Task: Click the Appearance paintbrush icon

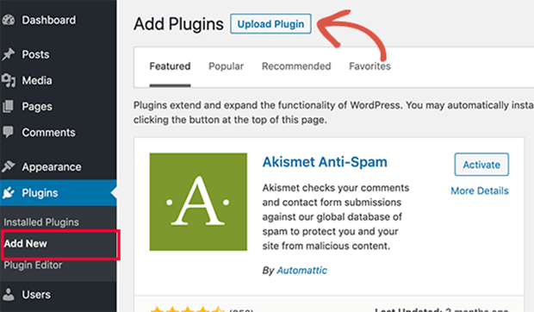Action: (x=8, y=167)
